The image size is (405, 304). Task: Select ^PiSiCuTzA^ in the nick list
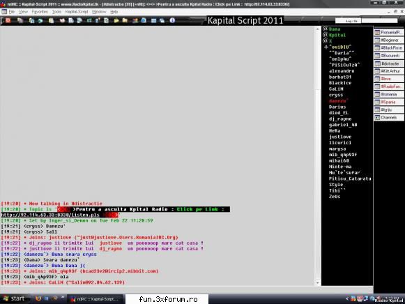click(x=344, y=65)
